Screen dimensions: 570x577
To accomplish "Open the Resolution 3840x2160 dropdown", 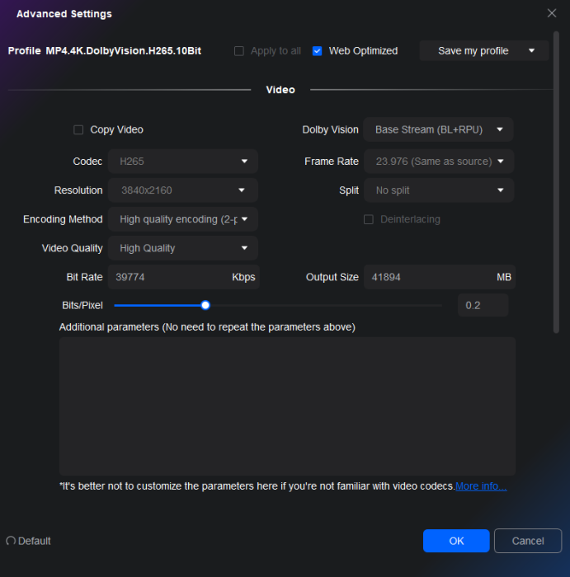I will (183, 190).
